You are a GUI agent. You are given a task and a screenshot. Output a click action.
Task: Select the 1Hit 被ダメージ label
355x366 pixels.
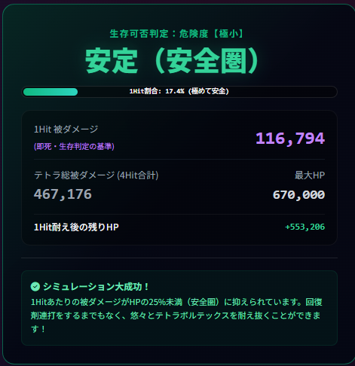tap(66, 130)
